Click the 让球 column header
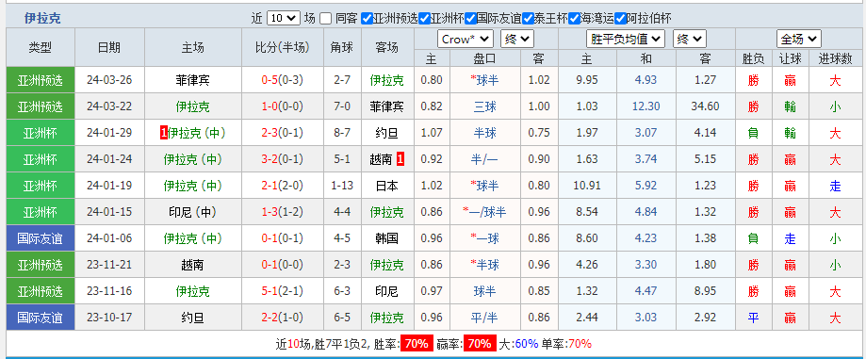Screen dimensions: 866x359 tap(791, 59)
